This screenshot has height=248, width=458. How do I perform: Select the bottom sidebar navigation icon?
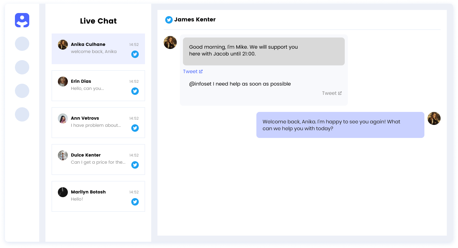(22, 114)
